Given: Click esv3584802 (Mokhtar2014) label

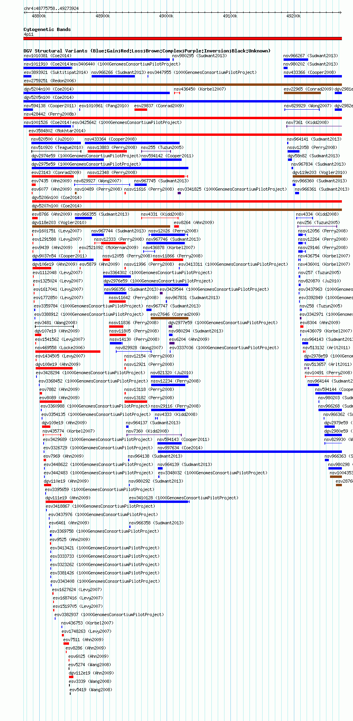Looking at the screenshot, I should pos(57,131).
